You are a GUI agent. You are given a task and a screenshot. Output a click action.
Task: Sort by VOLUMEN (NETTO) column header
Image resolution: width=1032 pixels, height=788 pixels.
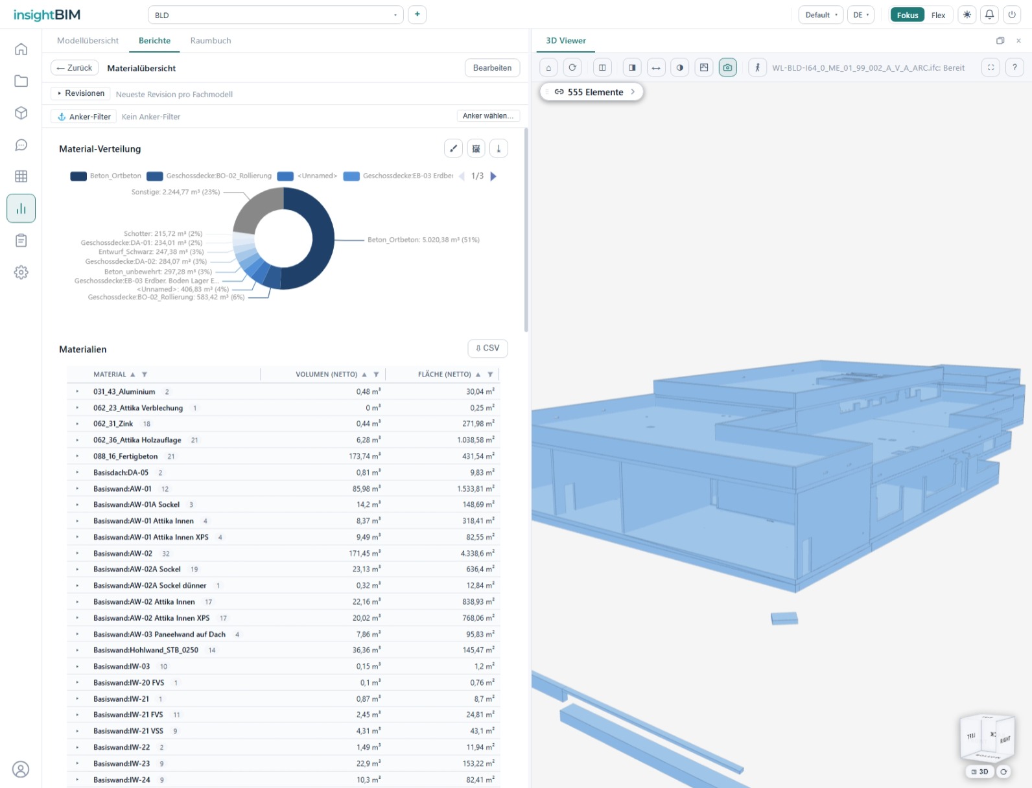pos(327,375)
